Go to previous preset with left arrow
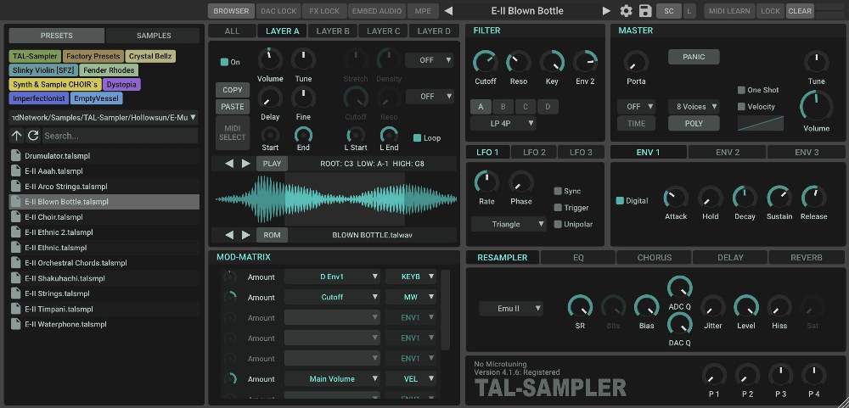The image size is (849, 408). 449,11
